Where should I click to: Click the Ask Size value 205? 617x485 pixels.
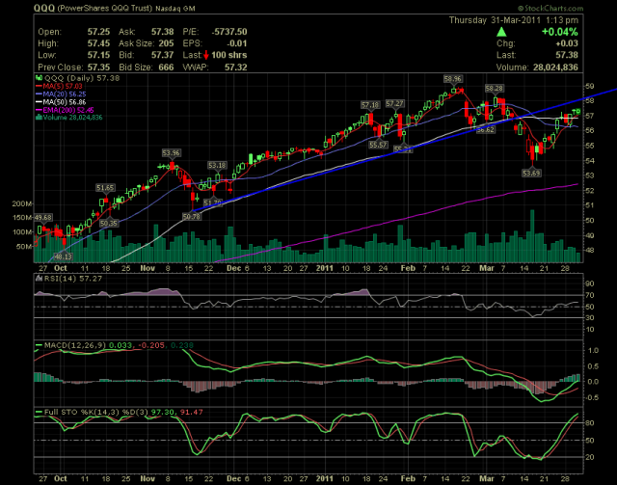tap(167, 43)
